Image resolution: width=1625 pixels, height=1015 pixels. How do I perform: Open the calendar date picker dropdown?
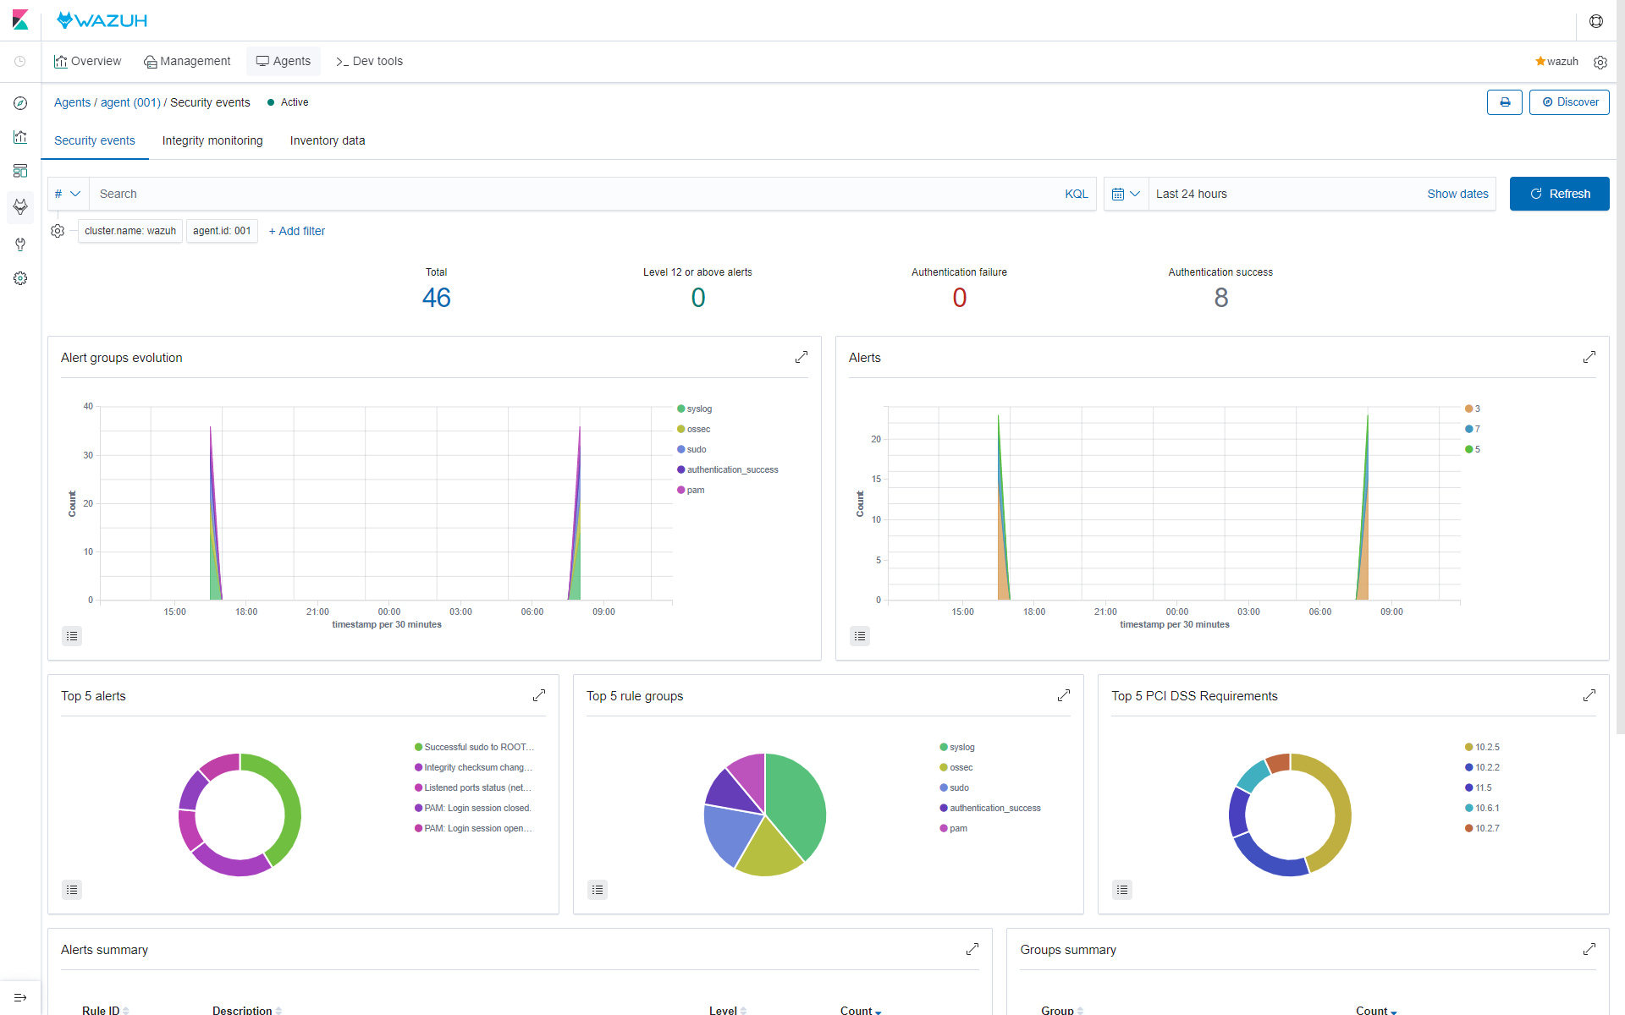tap(1126, 194)
